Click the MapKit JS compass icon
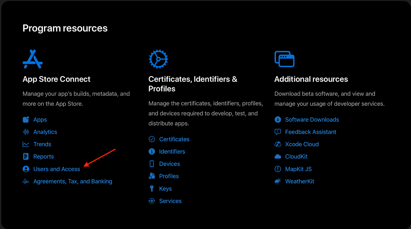 [x=278, y=169]
